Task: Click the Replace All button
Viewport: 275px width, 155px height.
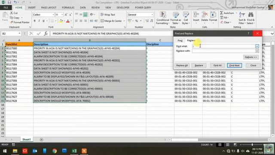Action: click(182, 65)
